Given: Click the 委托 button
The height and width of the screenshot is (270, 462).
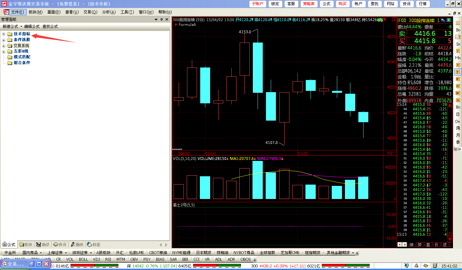Looking at the screenshot, I should pos(375,4).
